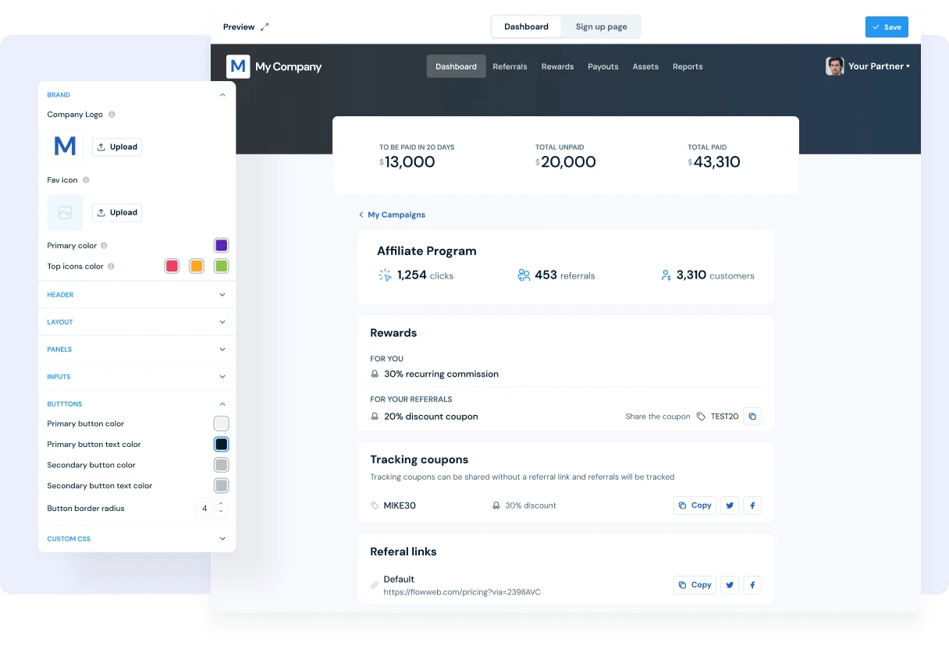Click the info icon beside Fav icon

point(86,180)
